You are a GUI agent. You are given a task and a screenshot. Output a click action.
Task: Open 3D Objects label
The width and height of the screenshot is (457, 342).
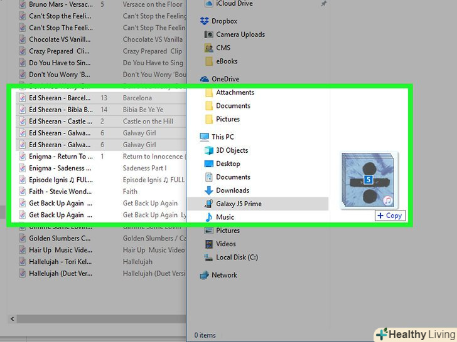tap(232, 150)
